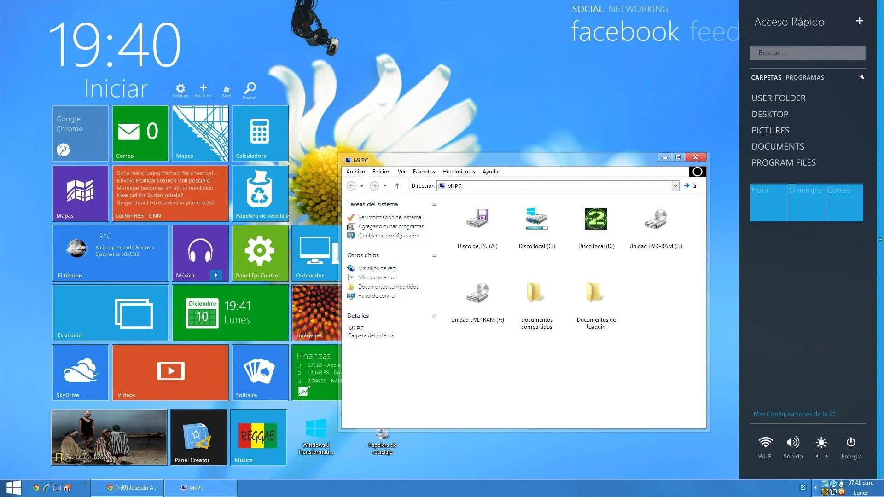The height and width of the screenshot is (497, 884).
Task: Open the Escritorio tile
Action: point(110,313)
